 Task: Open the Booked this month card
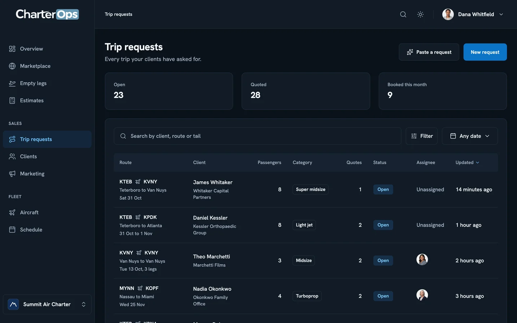point(443,91)
